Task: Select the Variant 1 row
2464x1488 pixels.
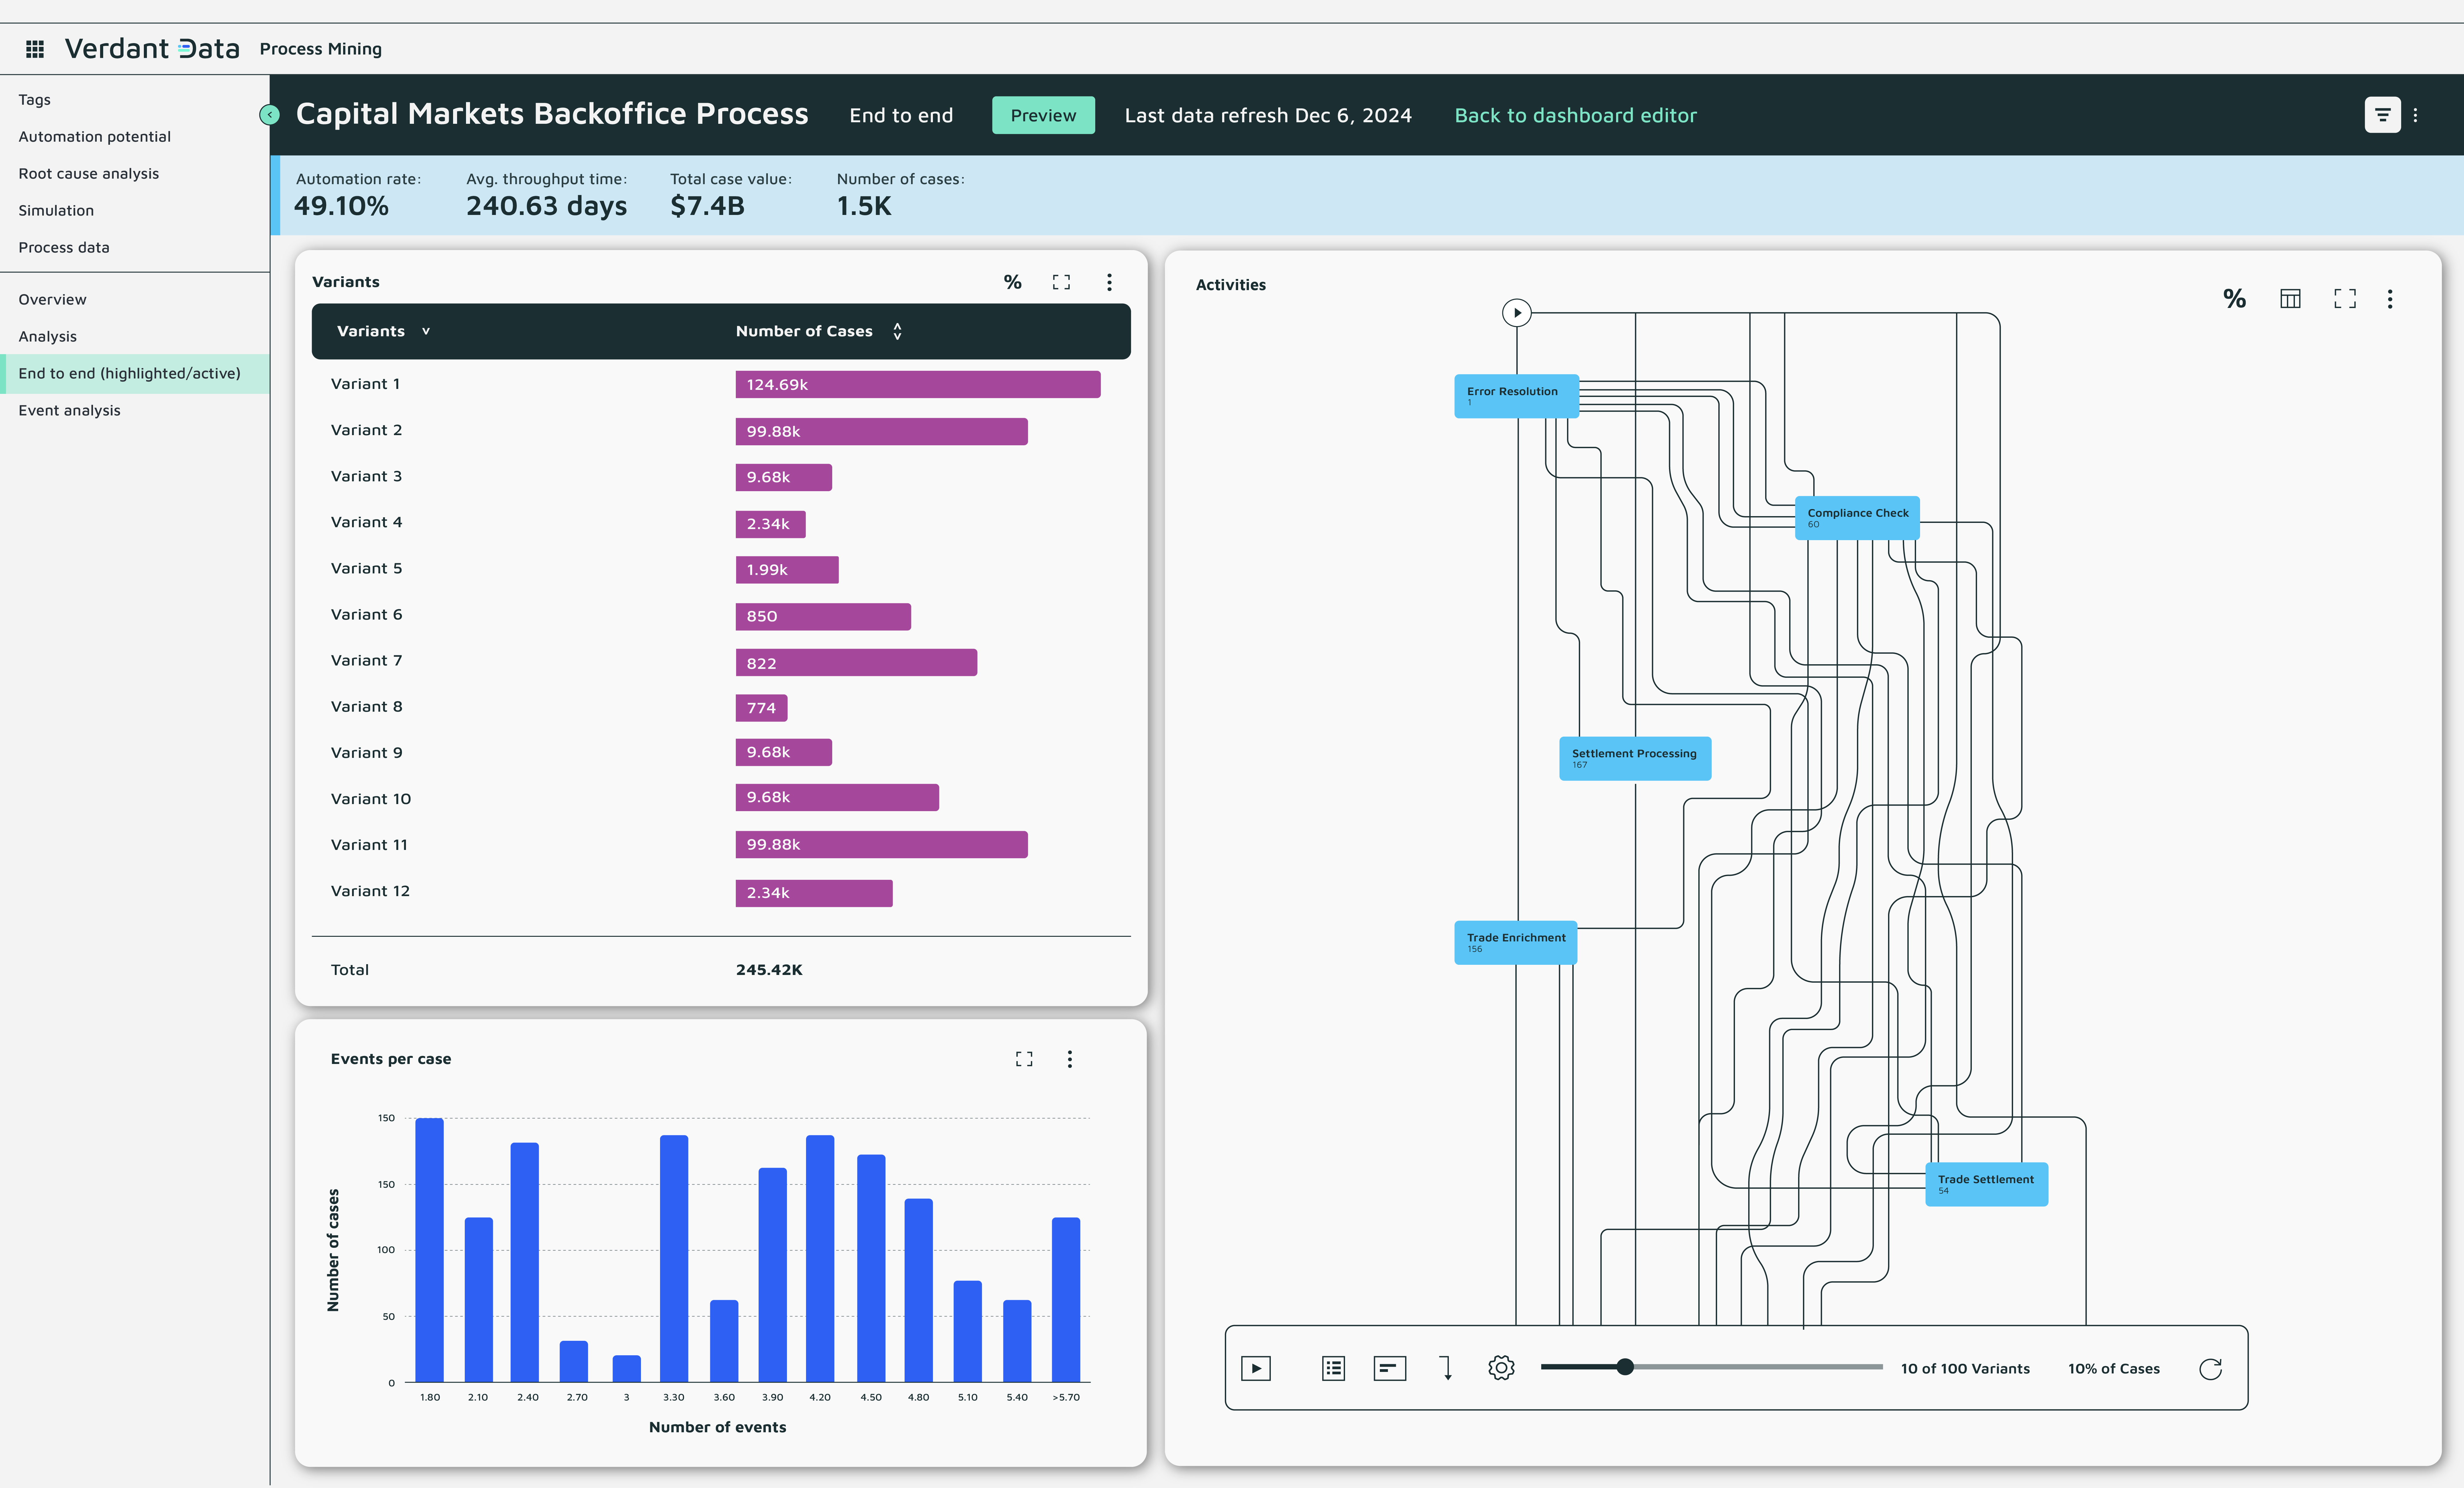Action: point(721,384)
